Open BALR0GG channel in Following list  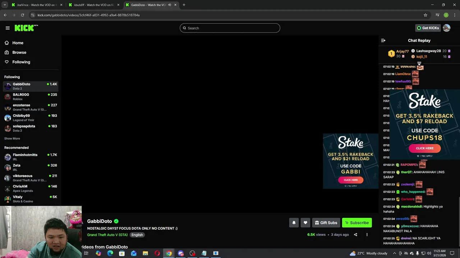[x=31, y=97]
